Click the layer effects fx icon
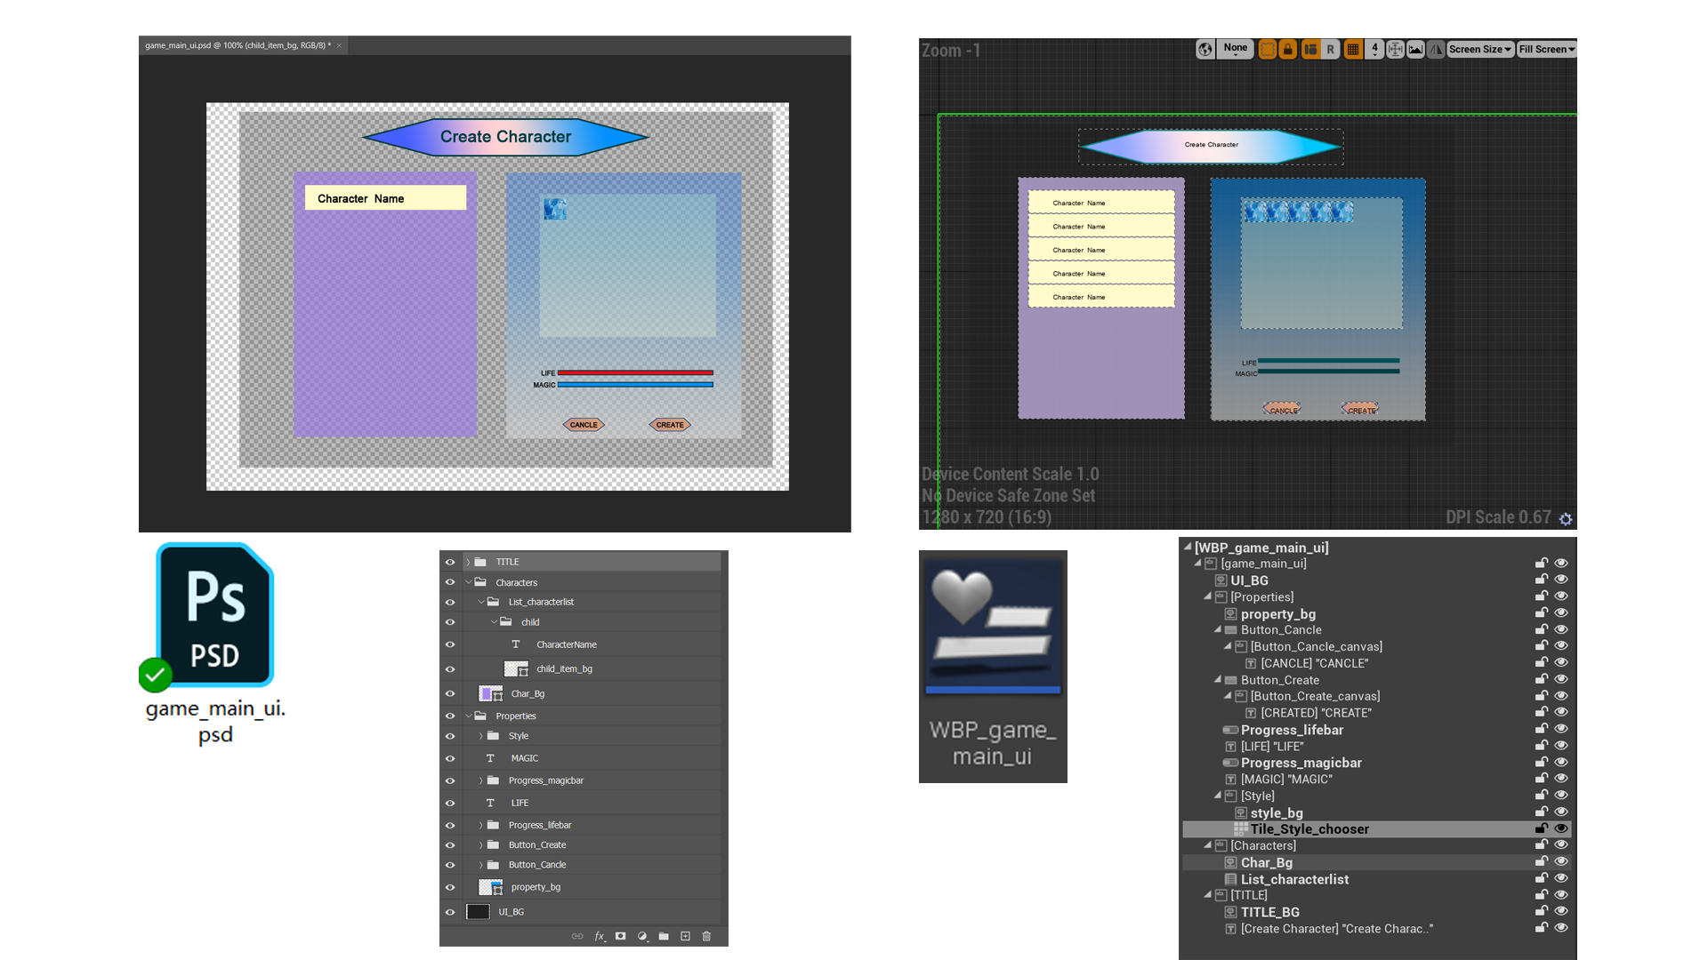Screen dimensions: 1708x960 click(x=600, y=936)
